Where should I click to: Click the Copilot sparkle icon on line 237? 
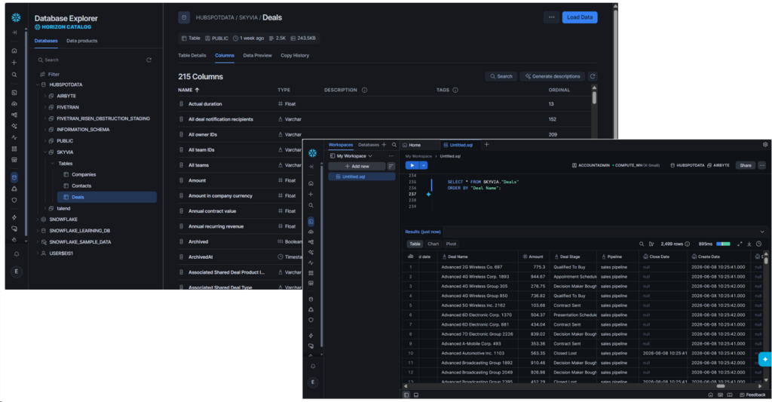(428, 194)
